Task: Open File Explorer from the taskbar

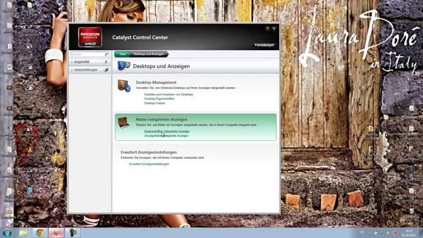Action: tap(24, 233)
